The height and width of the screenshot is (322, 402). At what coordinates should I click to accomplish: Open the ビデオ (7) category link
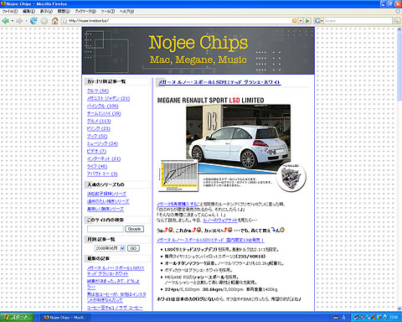(96, 151)
